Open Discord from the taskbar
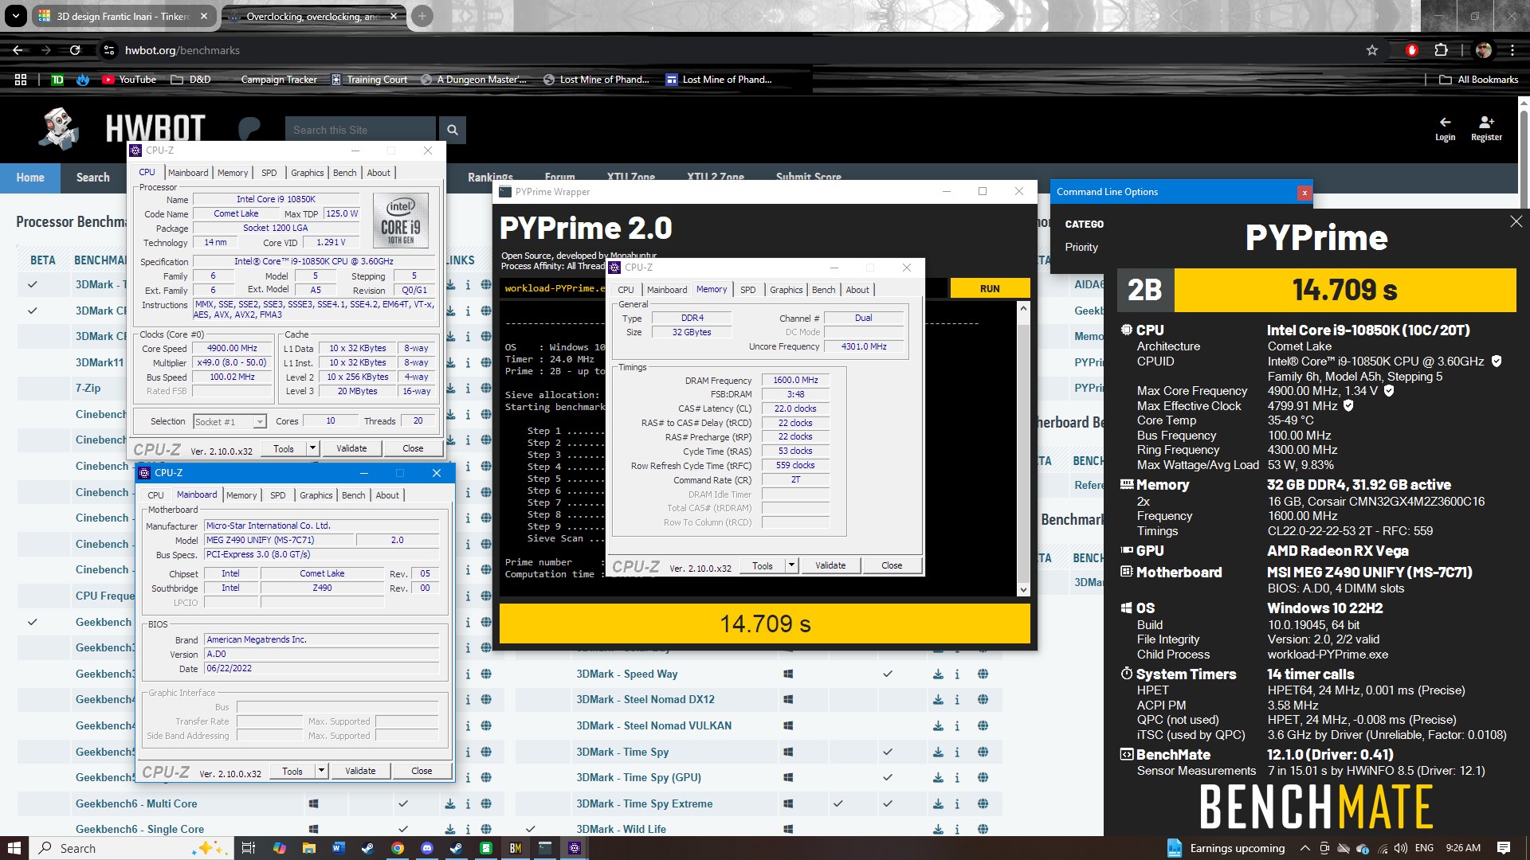 (x=427, y=848)
